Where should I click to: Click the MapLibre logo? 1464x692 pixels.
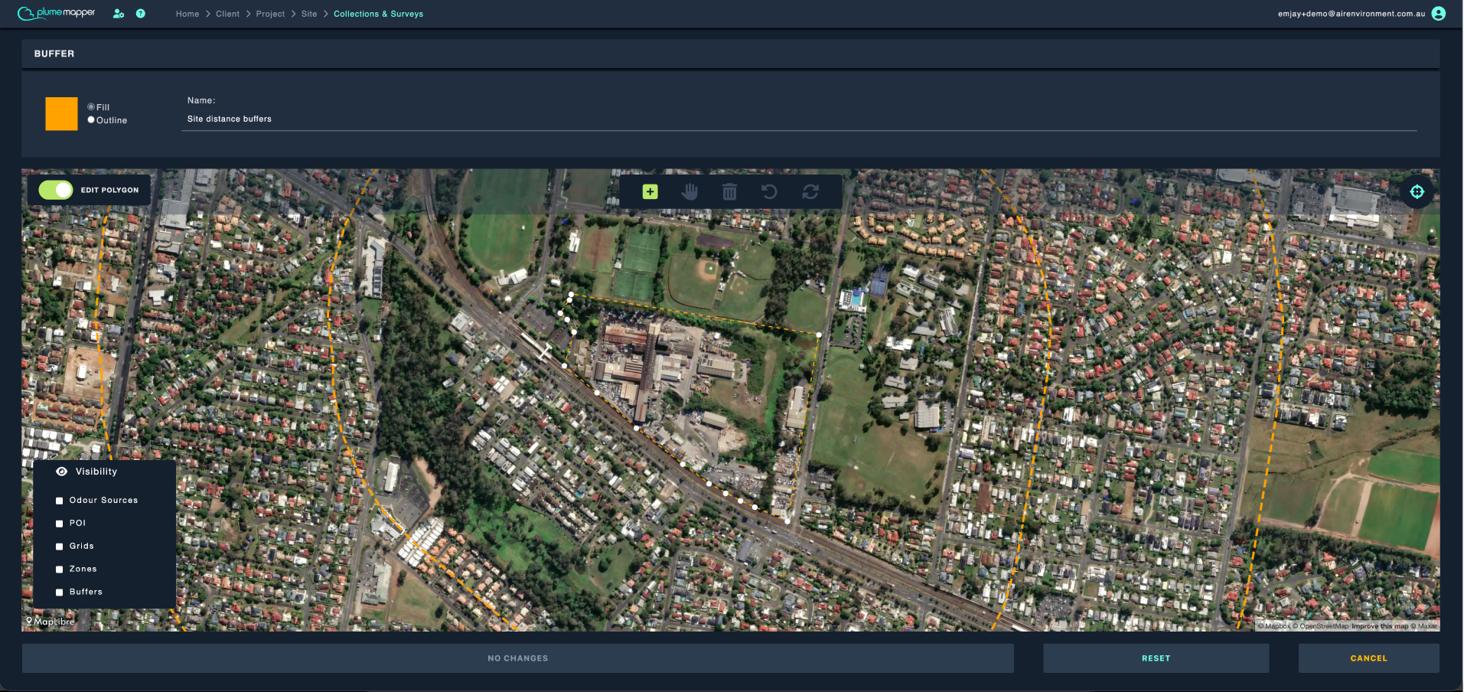pos(51,622)
